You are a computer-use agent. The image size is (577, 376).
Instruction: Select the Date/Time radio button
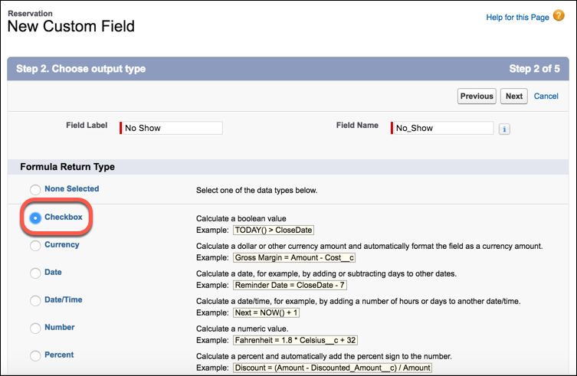point(35,301)
